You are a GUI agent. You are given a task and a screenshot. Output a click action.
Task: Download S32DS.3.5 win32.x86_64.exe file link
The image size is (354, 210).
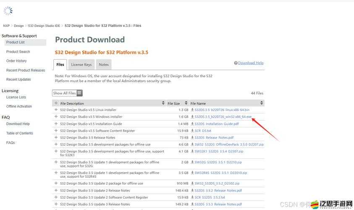pyautogui.click(x=223, y=117)
